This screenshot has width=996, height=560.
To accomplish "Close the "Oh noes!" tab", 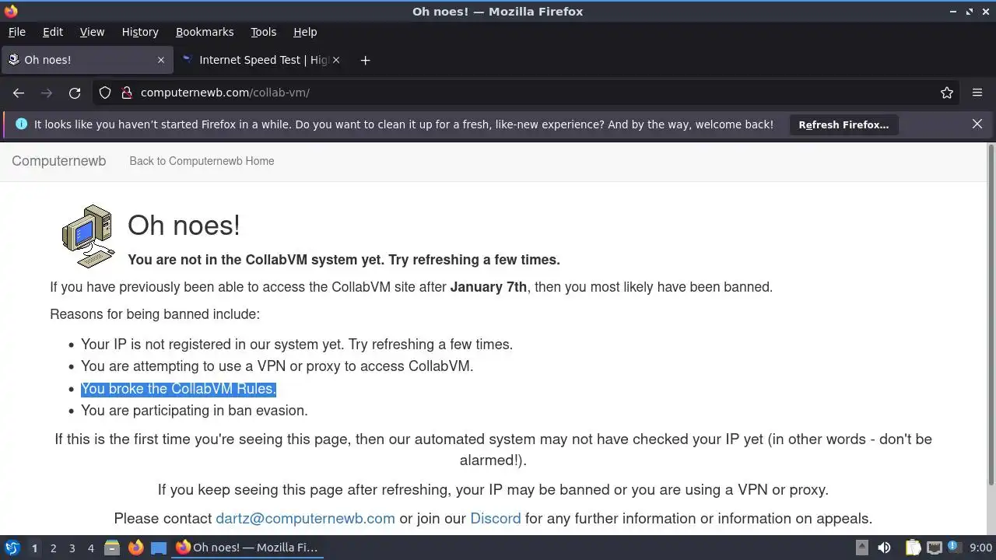I will 161,60.
